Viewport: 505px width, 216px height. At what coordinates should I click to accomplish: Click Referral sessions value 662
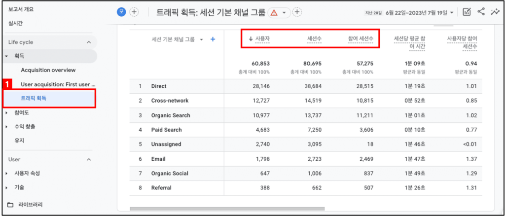coord(317,188)
